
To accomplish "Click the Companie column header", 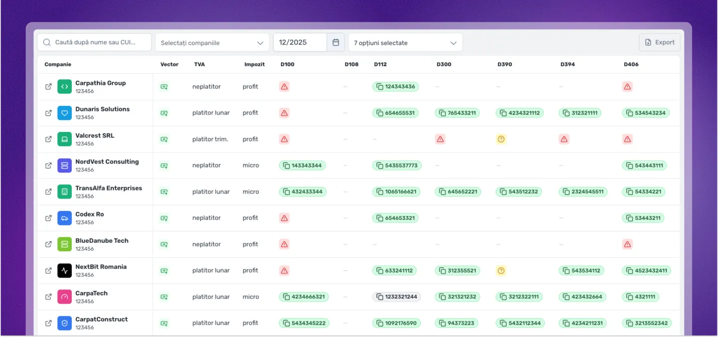I will (x=58, y=64).
